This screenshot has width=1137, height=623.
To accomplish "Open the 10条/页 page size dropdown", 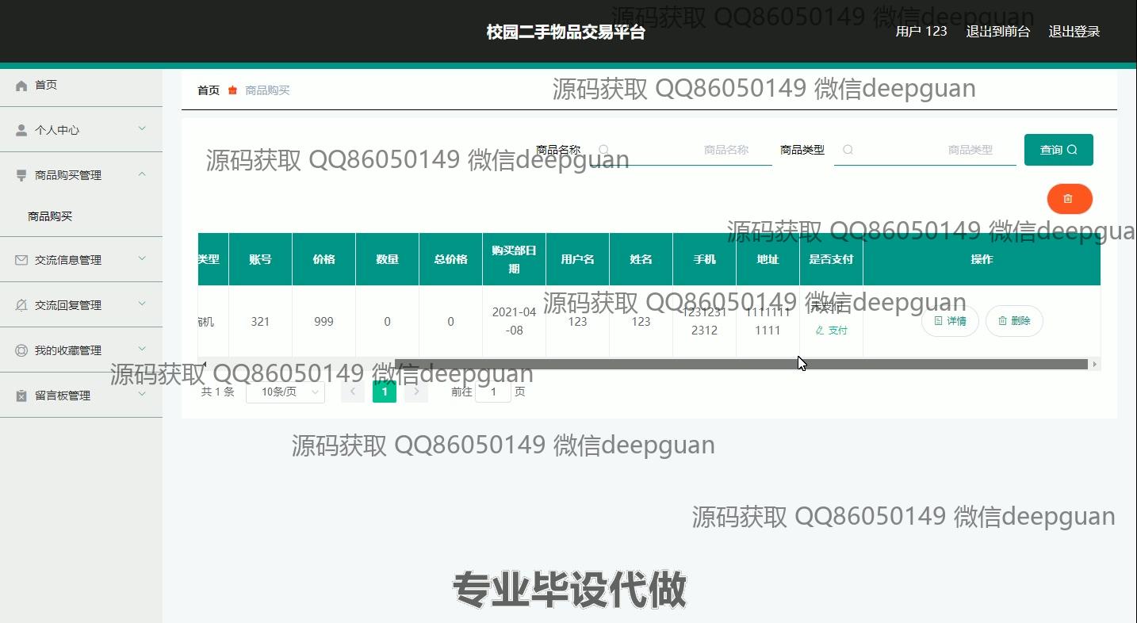I will pos(285,392).
